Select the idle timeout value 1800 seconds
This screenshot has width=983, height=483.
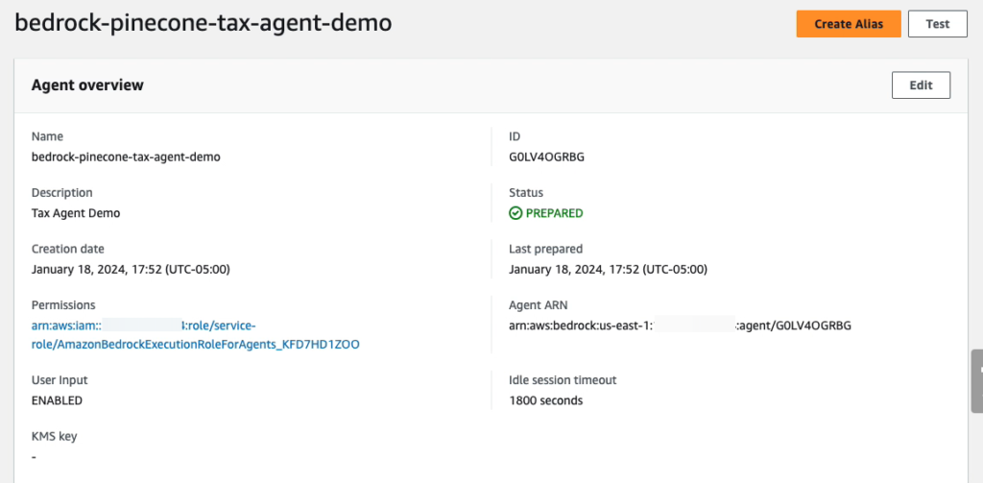point(546,400)
